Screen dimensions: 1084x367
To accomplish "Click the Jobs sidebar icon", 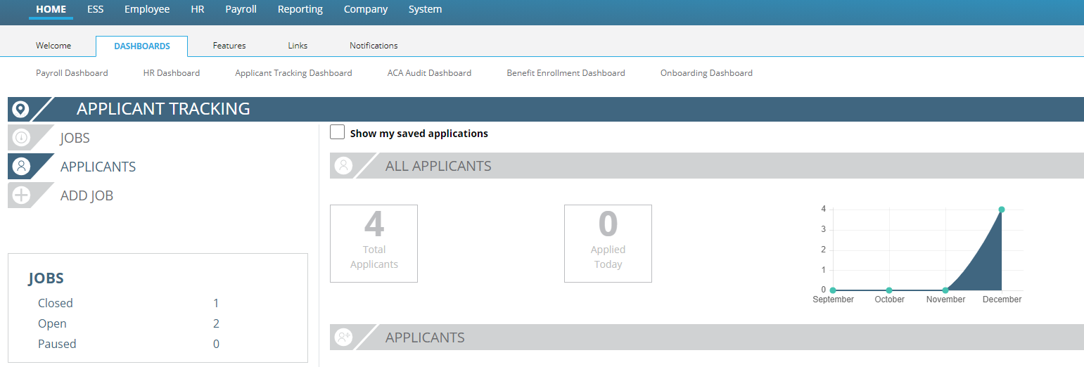I will pos(21,138).
